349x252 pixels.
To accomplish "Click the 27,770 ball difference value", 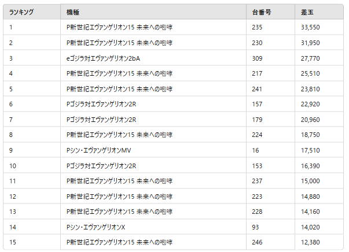I will tap(310, 58).
